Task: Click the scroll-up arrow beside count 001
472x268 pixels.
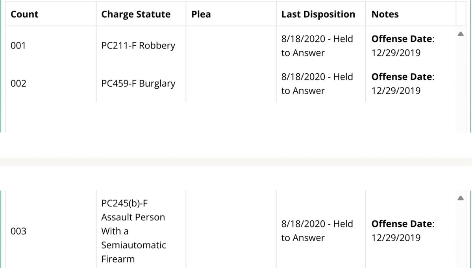Action: [460, 34]
